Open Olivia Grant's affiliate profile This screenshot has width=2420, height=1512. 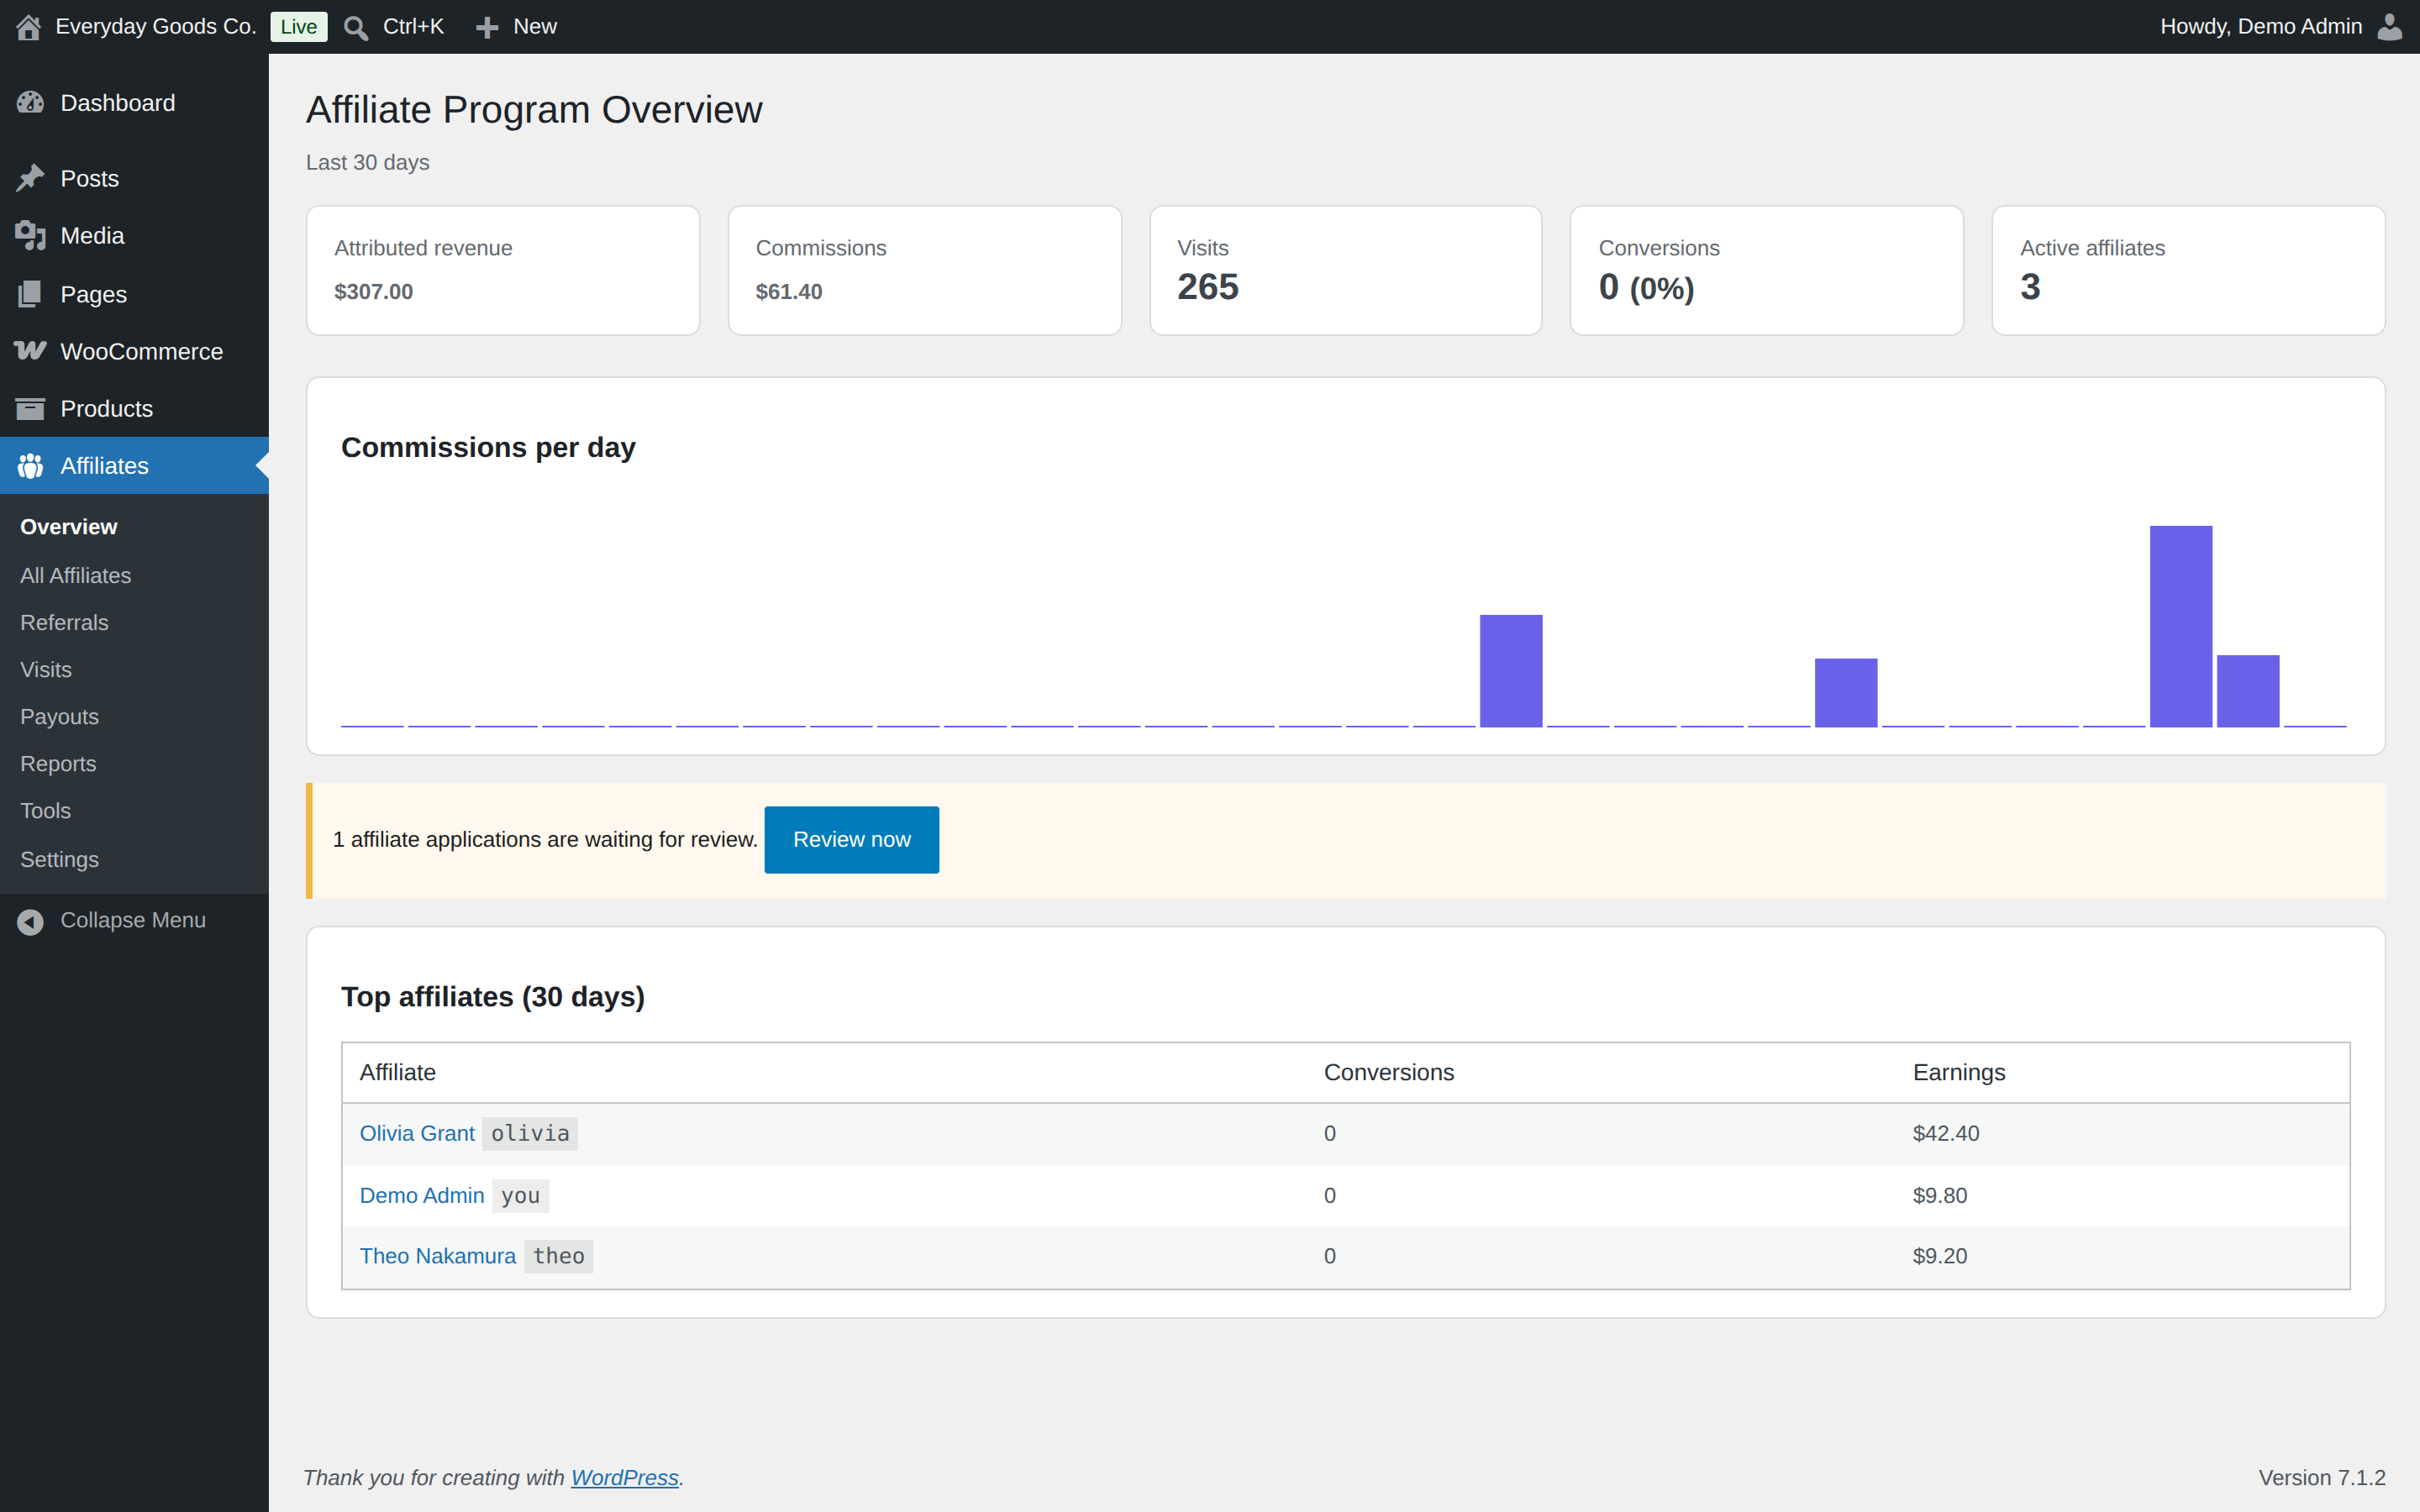pyautogui.click(x=416, y=1133)
